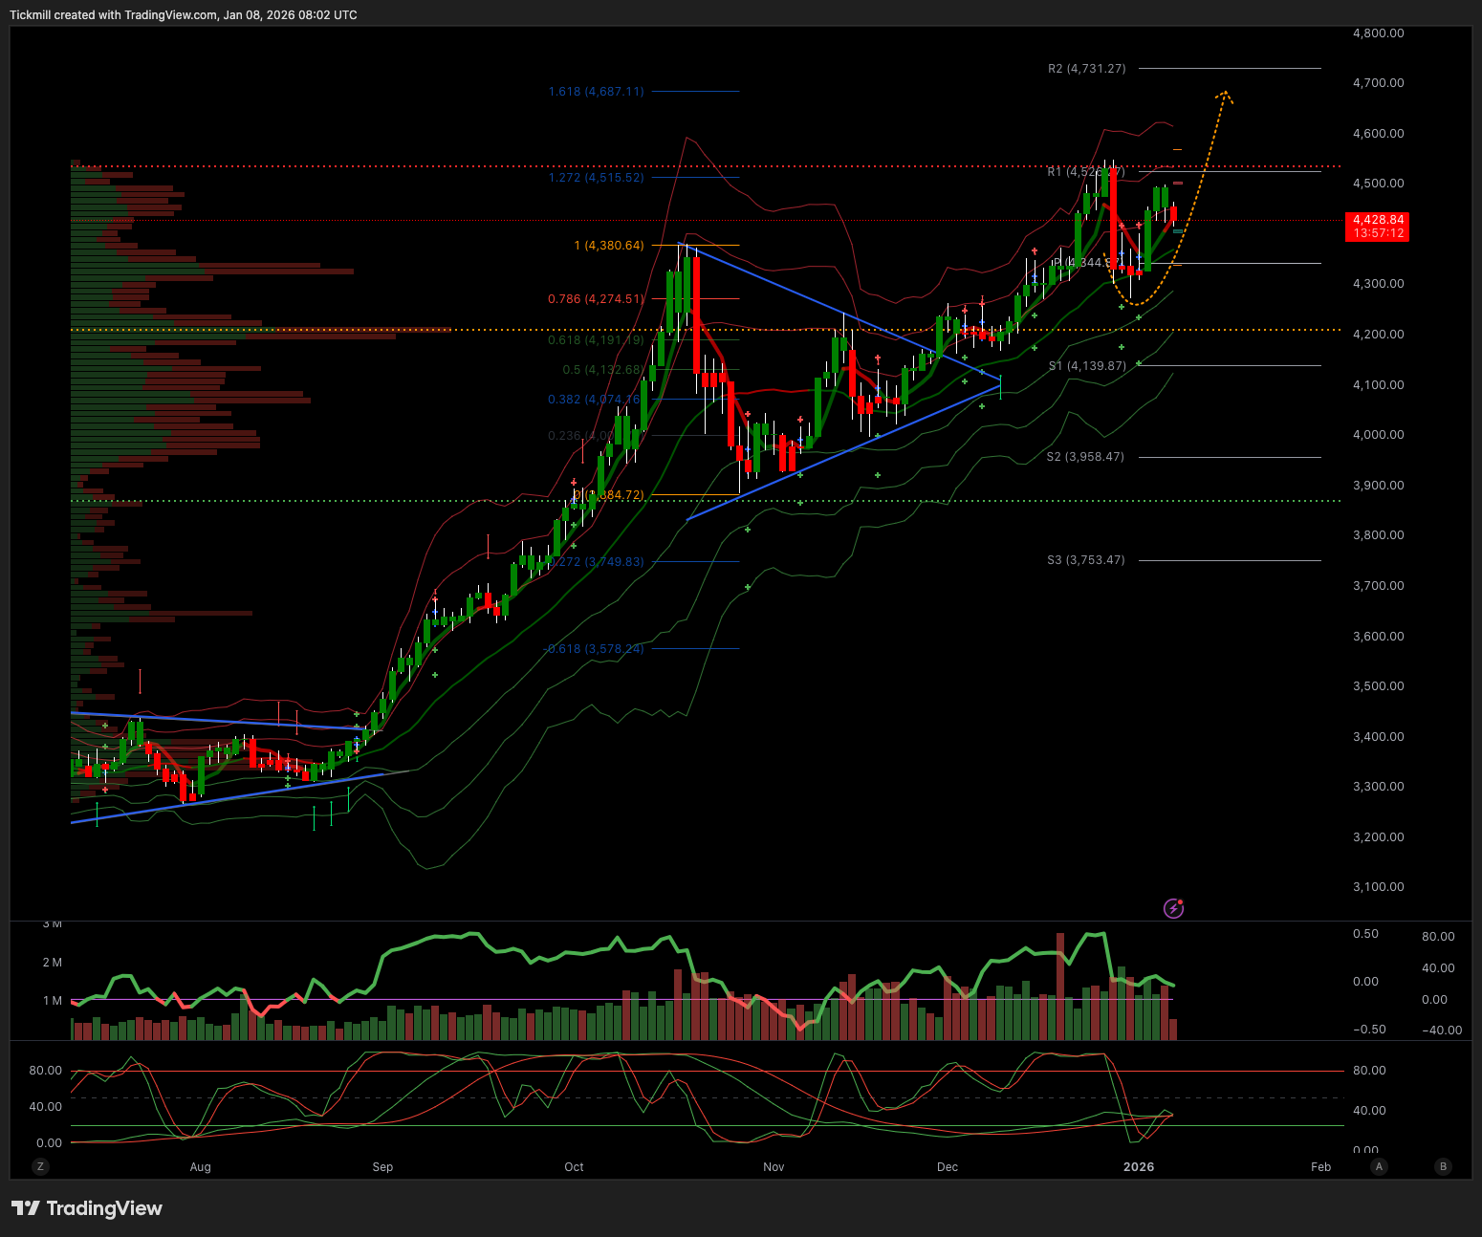
Task: Click the 2026 label on the time axis
Action: (1138, 1166)
